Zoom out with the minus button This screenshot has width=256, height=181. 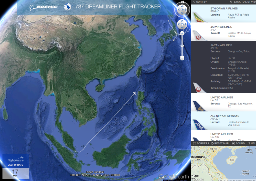click(182, 58)
